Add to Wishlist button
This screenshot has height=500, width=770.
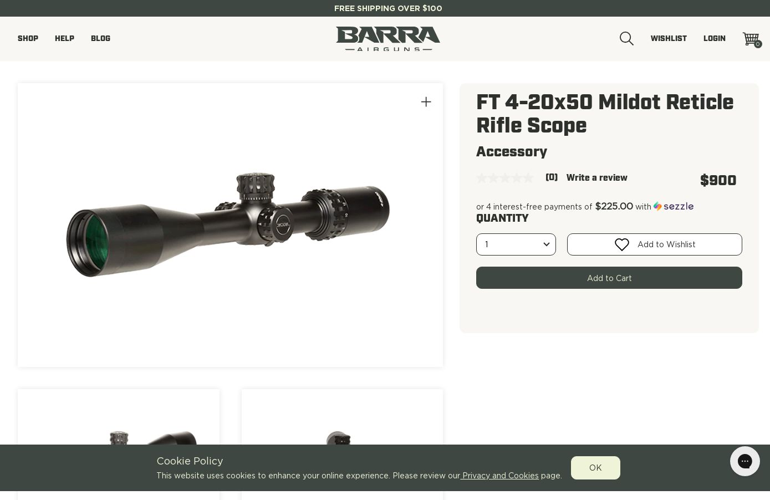pyautogui.click(x=655, y=244)
